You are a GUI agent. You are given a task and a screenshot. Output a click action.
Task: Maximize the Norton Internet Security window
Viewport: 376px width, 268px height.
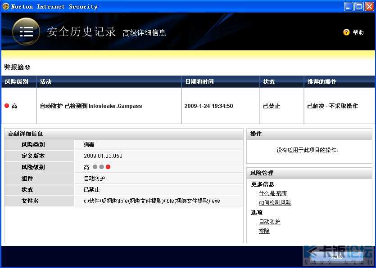[x=359, y=6]
